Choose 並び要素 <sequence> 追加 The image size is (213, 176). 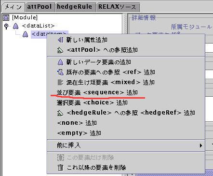pos(126,92)
